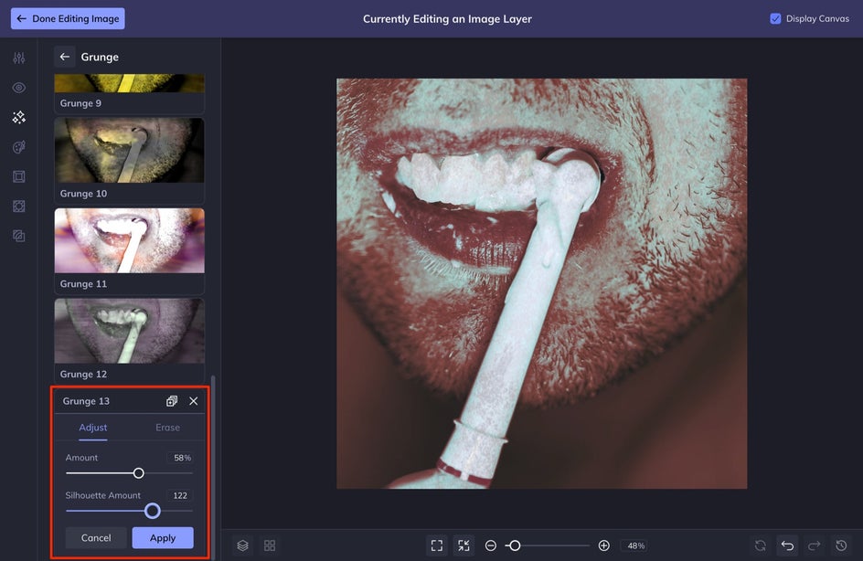Image resolution: width=863 pixels, height=561 pixels.
Task: Redo the last action
Action: pos(814,545)
